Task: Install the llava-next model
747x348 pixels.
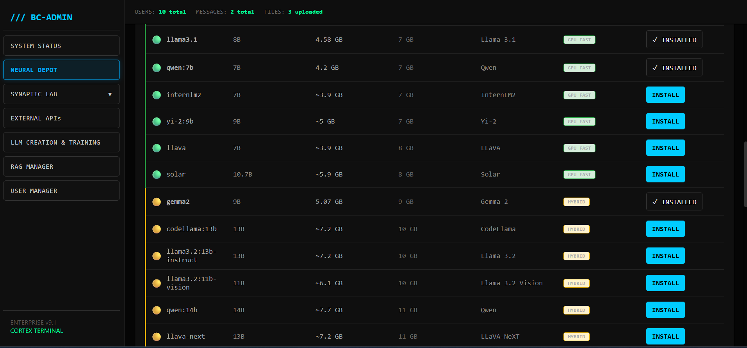Action: (665, 337)
